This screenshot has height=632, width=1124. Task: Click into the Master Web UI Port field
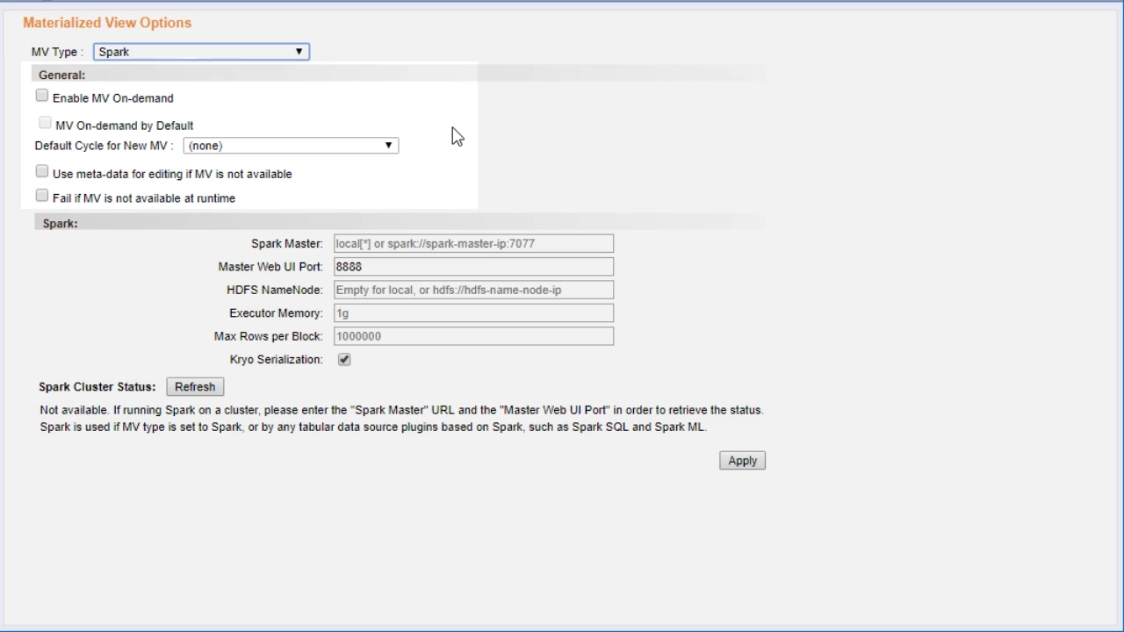click(x=473, y=267)
